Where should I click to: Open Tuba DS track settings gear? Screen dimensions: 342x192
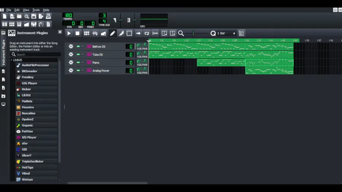click(71, 54)
